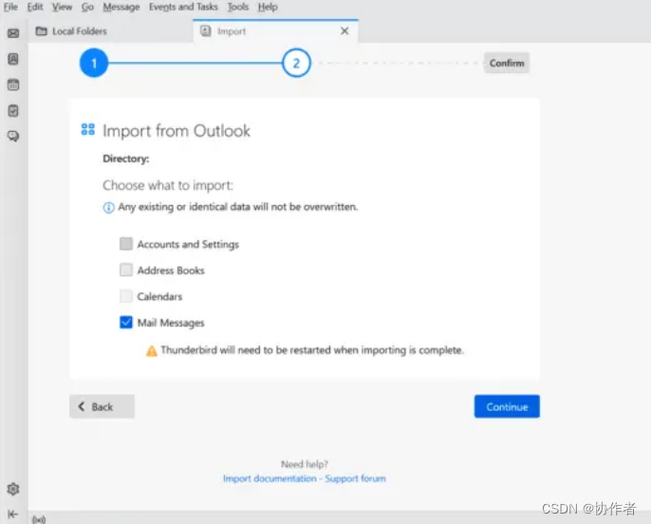Open the File menu

coord(10,7)
